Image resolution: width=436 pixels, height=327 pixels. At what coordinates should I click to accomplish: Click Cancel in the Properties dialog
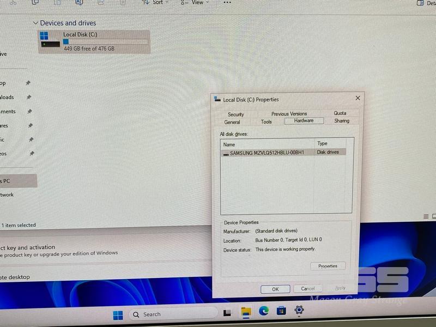(308, 289)
